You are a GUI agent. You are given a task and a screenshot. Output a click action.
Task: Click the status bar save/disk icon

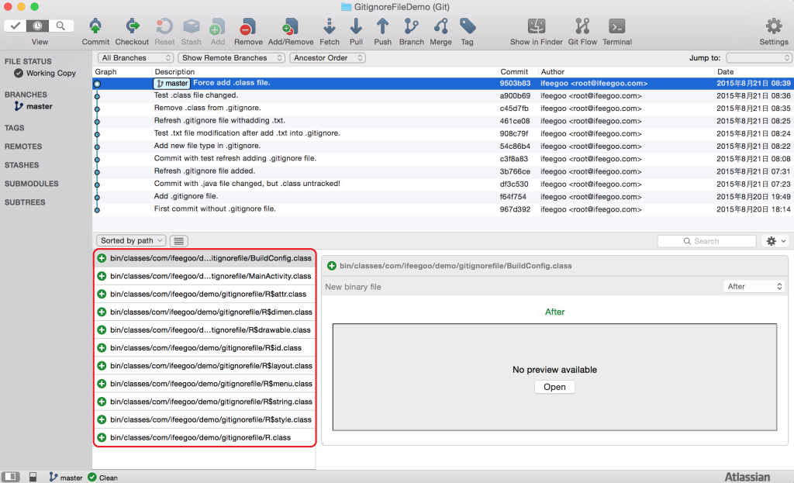click(33, 477)
